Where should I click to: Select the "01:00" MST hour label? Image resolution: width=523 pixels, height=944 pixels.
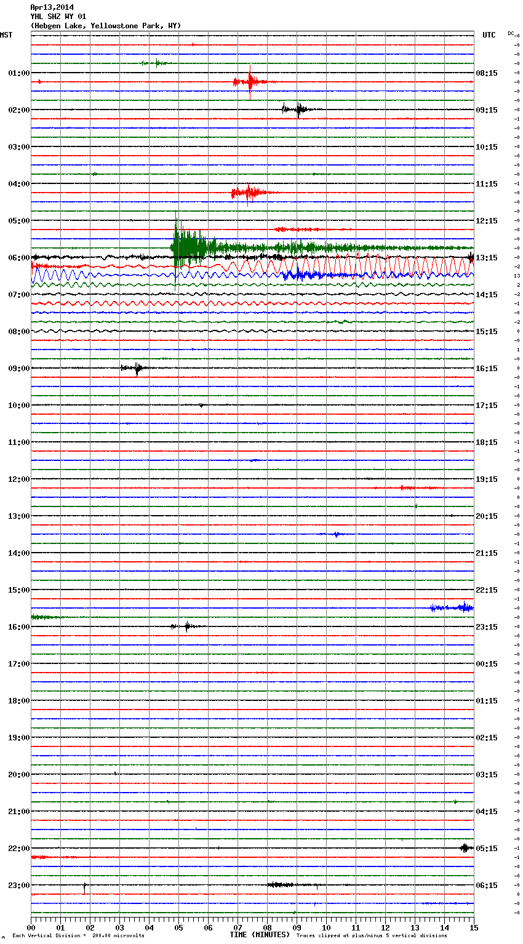click(19, 73)
